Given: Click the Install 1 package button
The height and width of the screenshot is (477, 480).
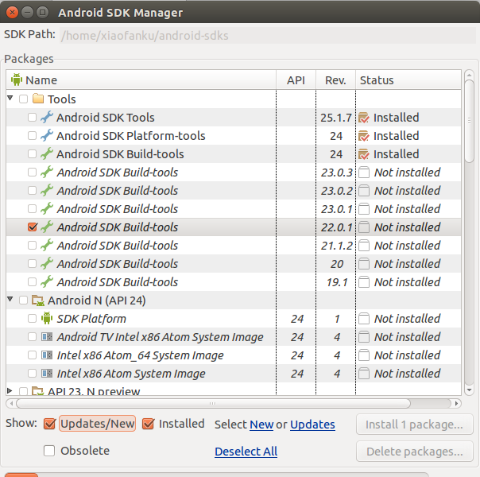Looking at the screenshot, I should [415, 425].
